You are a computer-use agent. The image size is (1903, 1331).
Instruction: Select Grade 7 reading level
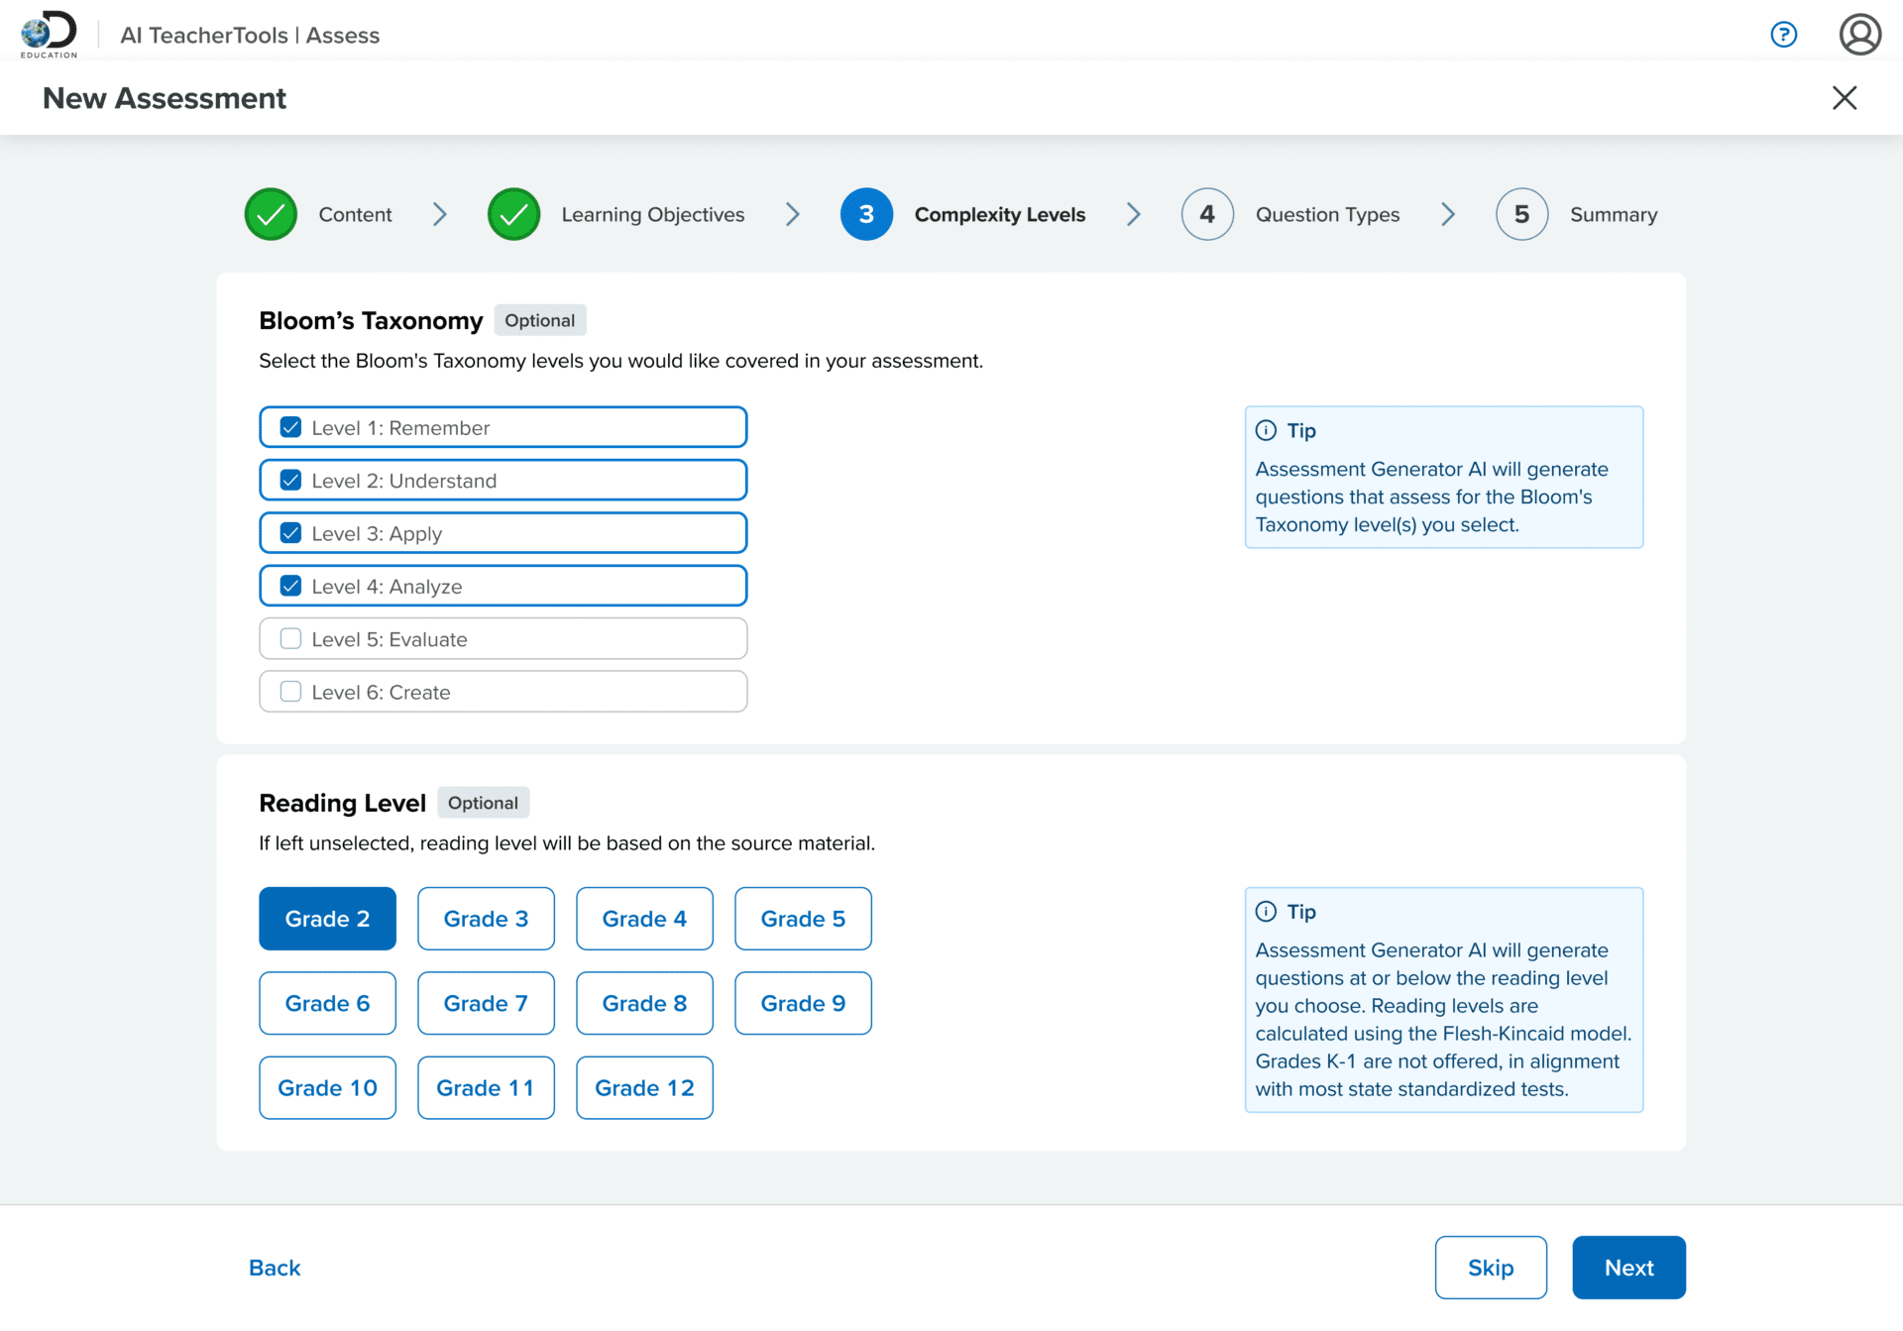click(486, 1003)
